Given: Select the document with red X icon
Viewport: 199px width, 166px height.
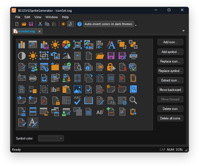Looking at the screenshot, I should click(x=44, y=100).
